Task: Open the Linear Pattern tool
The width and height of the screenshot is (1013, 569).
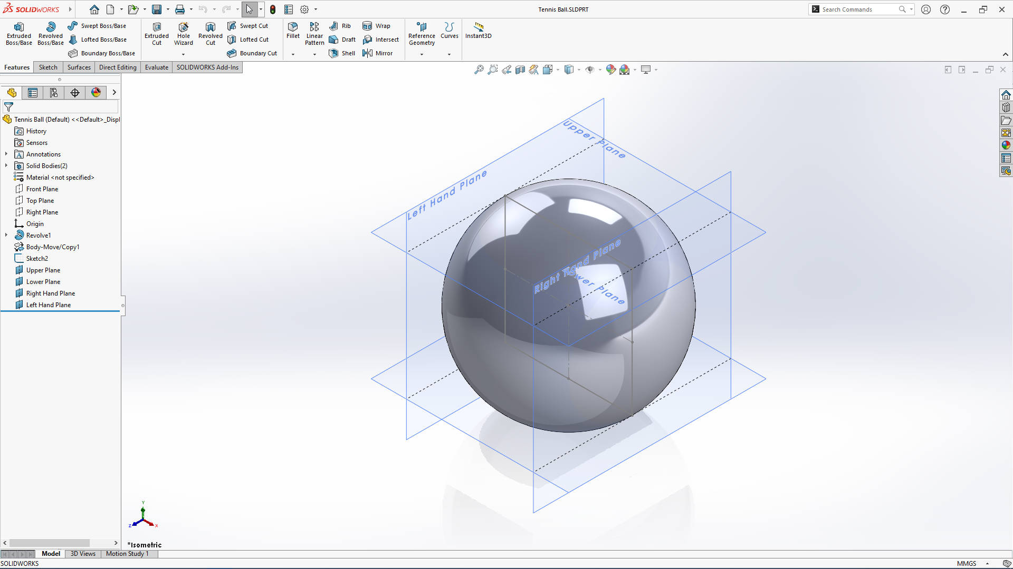Action: coord(314,33)
